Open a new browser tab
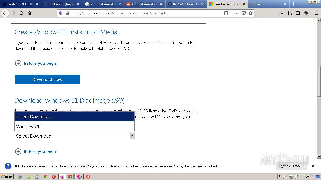Image resolution: width=321 pixels, height=180 pixels. click(x=294, y=4)
